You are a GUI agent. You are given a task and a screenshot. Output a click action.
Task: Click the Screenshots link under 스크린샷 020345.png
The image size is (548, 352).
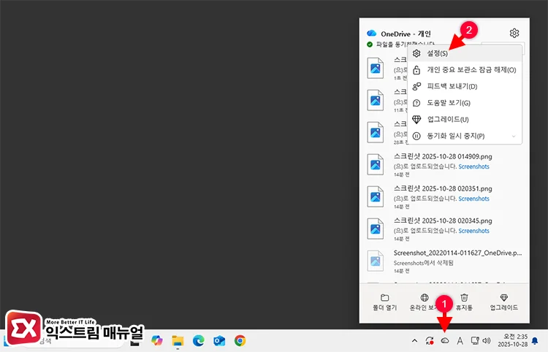point(473,231)
